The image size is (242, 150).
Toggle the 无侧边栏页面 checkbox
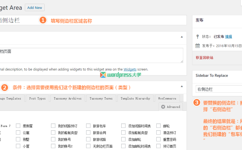(88, 146)
